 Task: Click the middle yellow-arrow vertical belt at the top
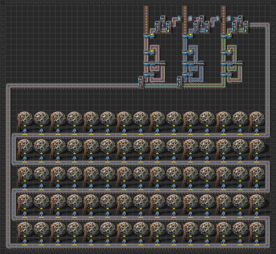[185, 19]
